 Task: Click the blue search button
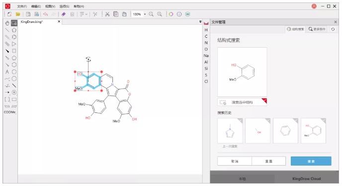(311, 161)
